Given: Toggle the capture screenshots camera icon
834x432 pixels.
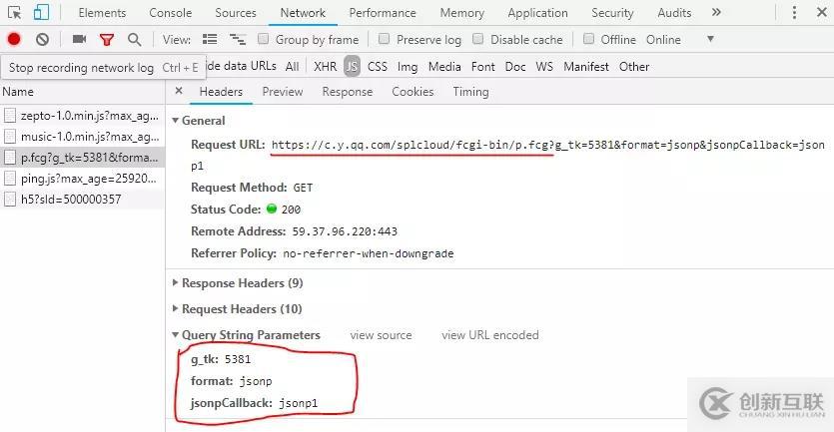Looking at the screenshot, I should 79,39.
